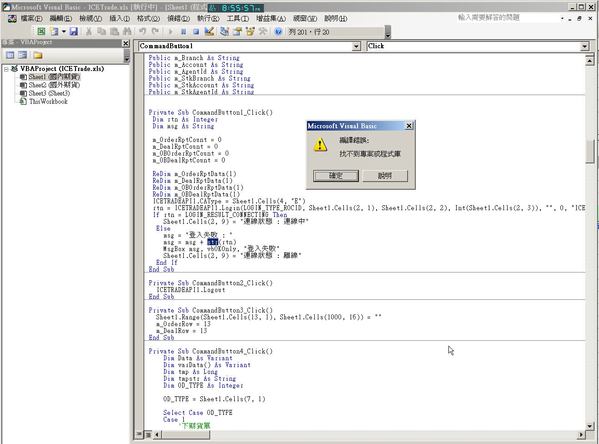599x444 pixels.
Task: Collapse the VBAProject (ICETrade.xls) tree node
Action: [6, 69]
